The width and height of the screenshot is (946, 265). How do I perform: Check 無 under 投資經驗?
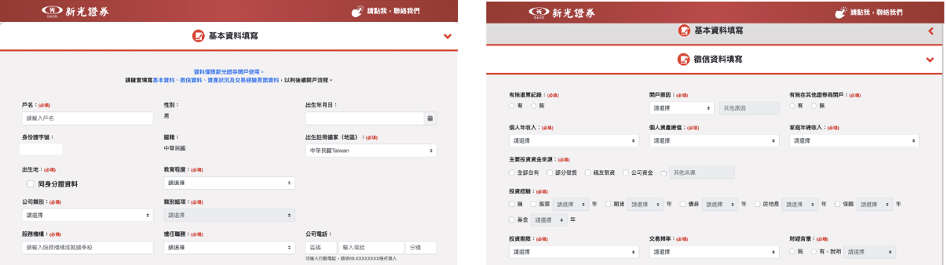coord(512,204)
